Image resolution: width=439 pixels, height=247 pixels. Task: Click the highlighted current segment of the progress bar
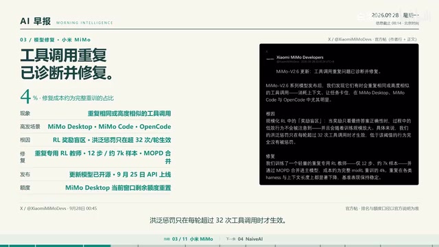[97, 246]
